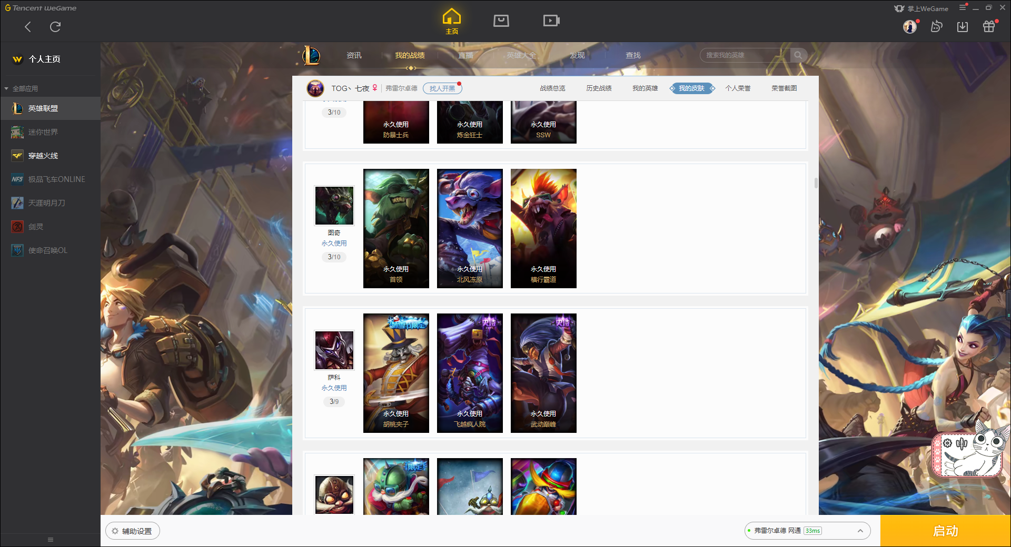The height and width of the screenshot is (547, 1011).
Task: Open the friends chat icon
Action: [937, 26]
